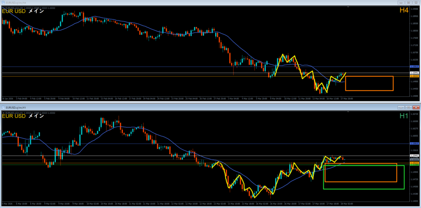Click the chart icon in the H1 window title bar
The width and height of the screenshot is (421, 208).
pos(3,107)
